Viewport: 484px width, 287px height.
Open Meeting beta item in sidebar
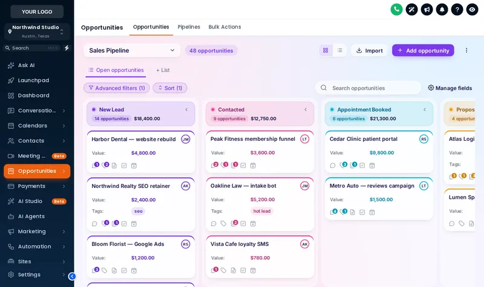point(37,156)
